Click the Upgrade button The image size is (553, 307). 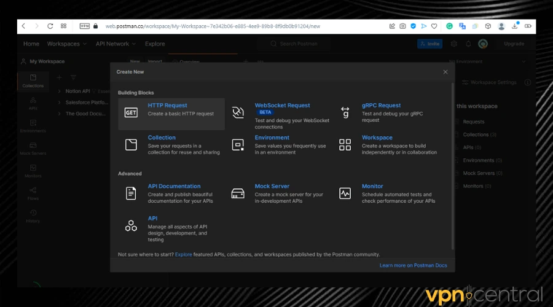click(514, 44)
